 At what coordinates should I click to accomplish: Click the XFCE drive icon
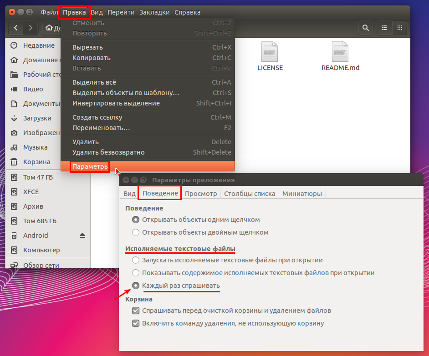click(14, 192)
